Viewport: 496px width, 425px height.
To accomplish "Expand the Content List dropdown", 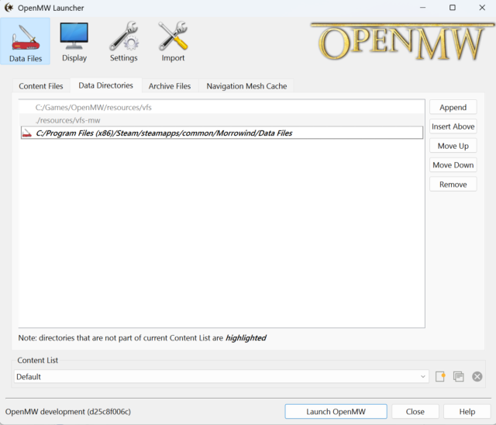I will click(x=423, y=376).
